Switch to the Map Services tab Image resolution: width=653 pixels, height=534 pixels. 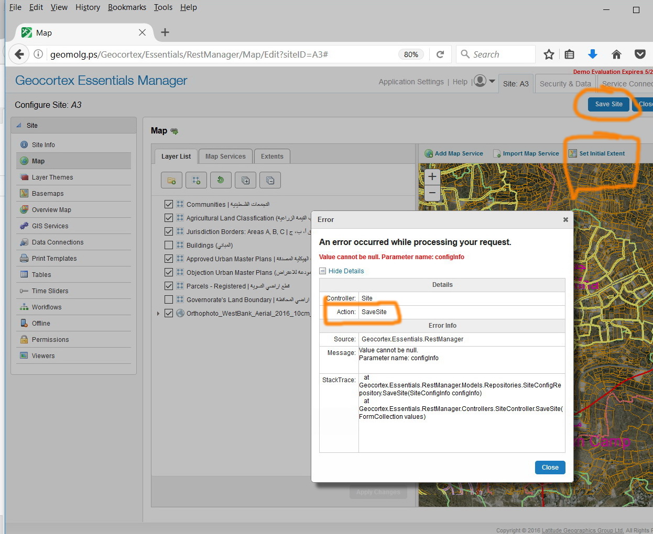[x=225, y=157]
